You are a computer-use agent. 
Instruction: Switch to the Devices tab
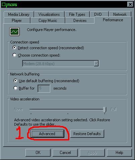point(80,21)
